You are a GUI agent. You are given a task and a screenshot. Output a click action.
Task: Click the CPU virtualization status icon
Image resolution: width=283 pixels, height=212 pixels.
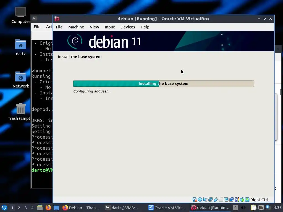tap(237, 200)
